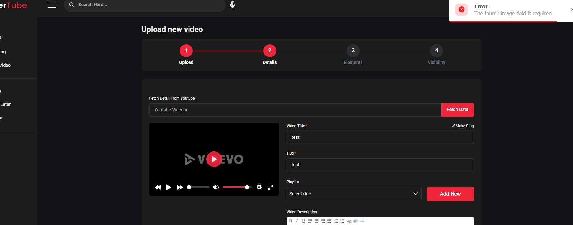Apply bold in description editor

tap(291, 221)
